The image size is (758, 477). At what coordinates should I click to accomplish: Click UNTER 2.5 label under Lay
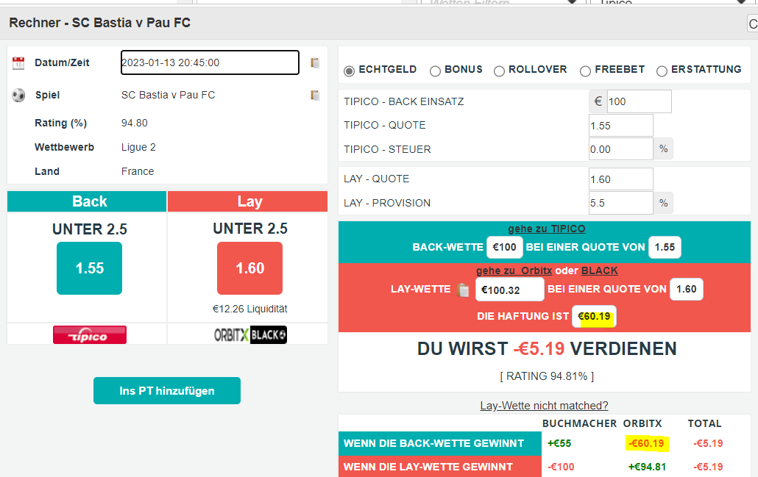(x=250, y=229)
